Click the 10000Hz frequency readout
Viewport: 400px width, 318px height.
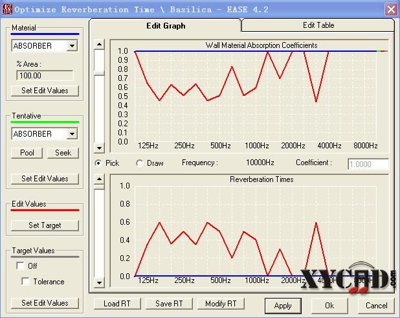[260, 163]
